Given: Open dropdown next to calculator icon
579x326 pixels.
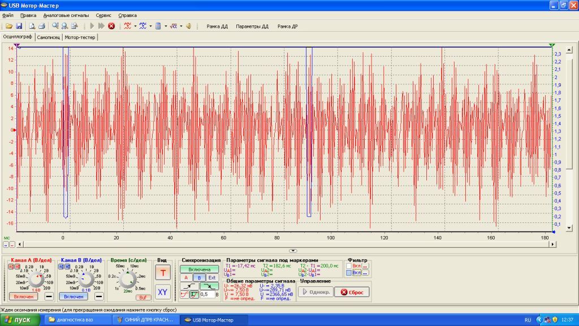Looking at the screenshot, I should click(x=166, y=26).
